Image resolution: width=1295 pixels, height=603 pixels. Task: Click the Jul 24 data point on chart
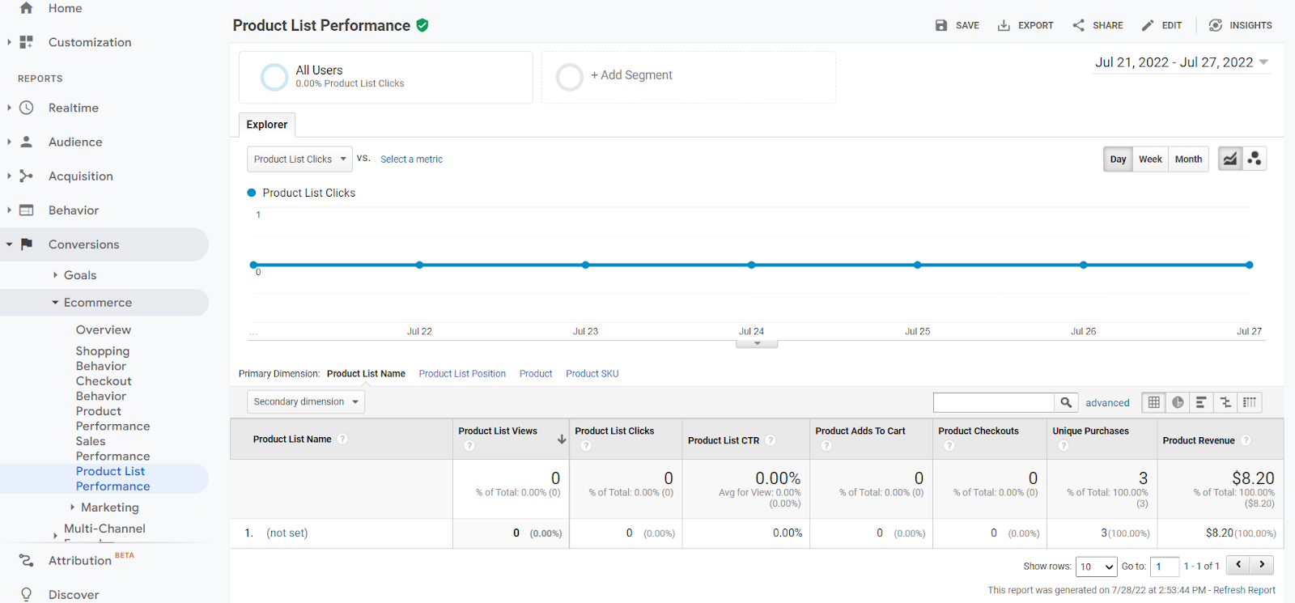[751, 265]
